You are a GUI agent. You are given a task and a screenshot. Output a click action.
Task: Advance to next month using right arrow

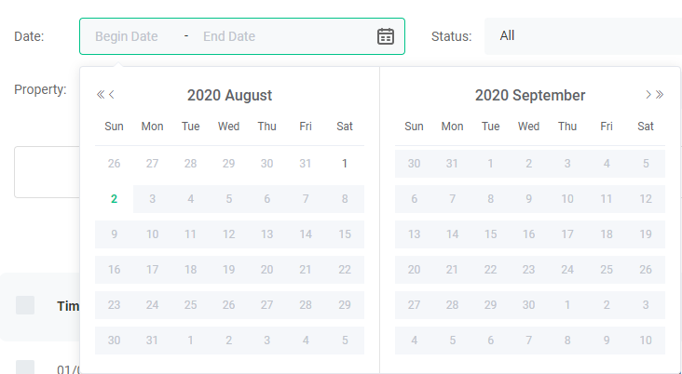point(648,95)
